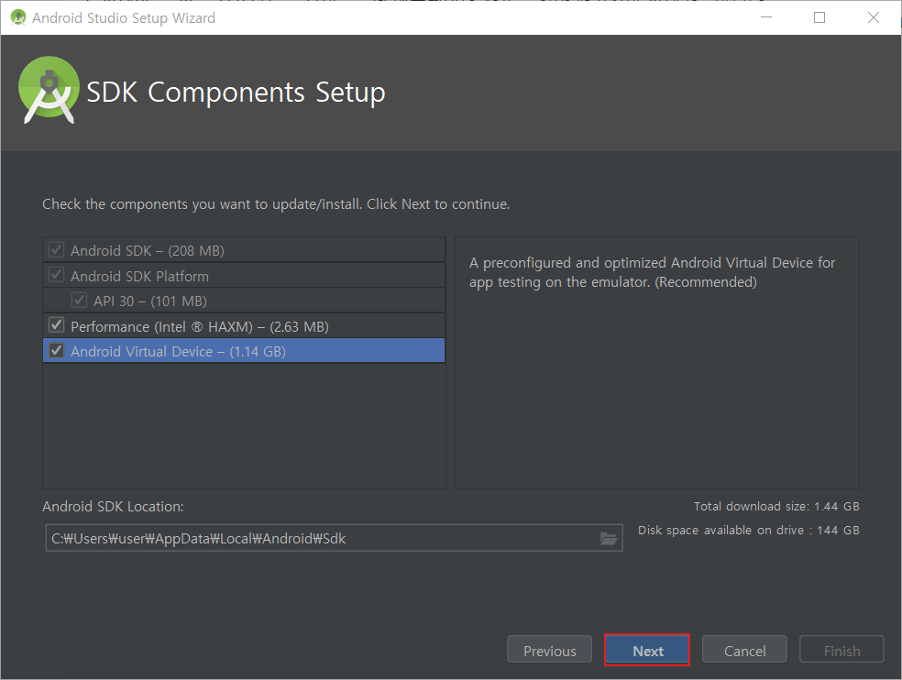The width and height of the screenshot is (902, 680).
Task: Go back with the Previous button
Action: pos(549,650)
